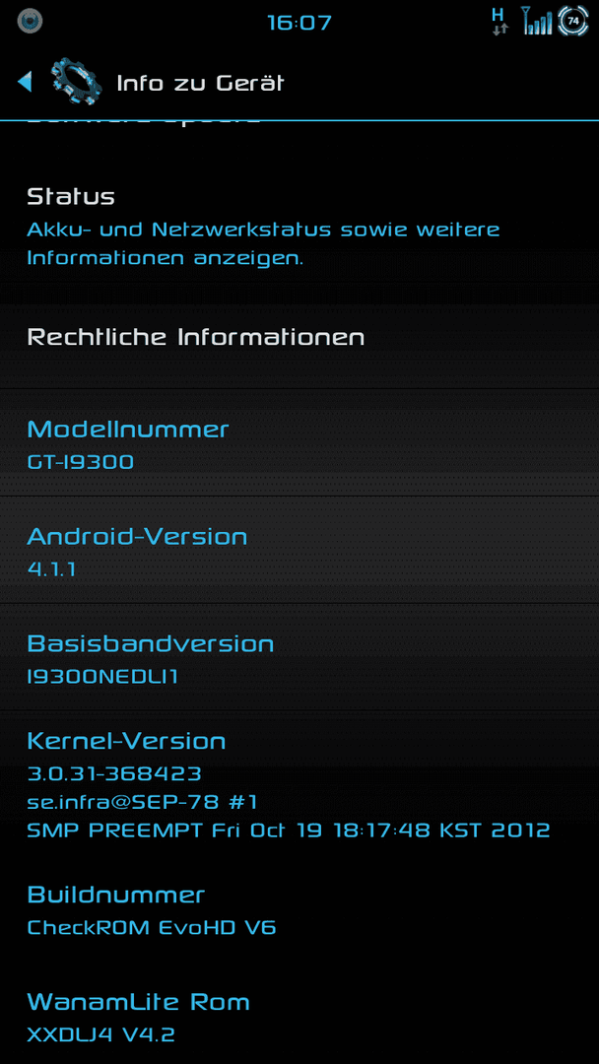This screenshot has width=599, height=1064.
Task: Tap the H mobile data icon
Action: click(x=499, y=21)
